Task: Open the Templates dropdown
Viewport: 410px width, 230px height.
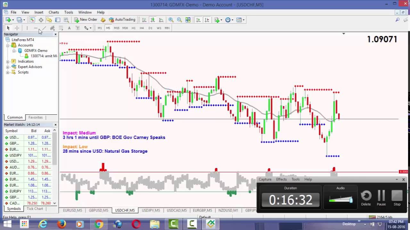Action: [x=240, y=20]
